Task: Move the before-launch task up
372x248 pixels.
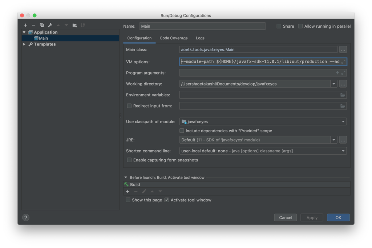Action: pos(152,192)
